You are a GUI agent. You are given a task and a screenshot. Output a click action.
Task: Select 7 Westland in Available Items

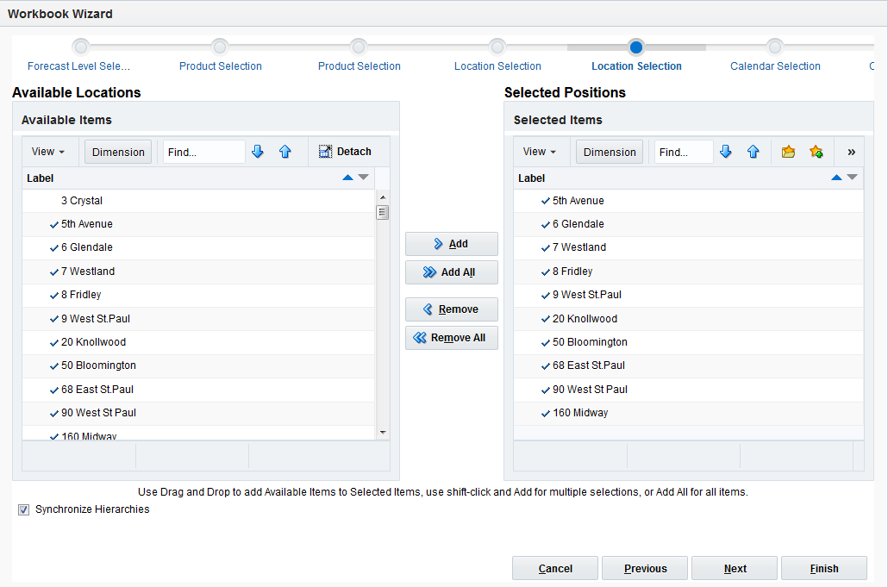coord(198,272)
